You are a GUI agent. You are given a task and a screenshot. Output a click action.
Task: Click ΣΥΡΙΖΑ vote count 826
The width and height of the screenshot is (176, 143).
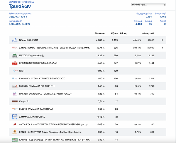(x=116, y=48)
